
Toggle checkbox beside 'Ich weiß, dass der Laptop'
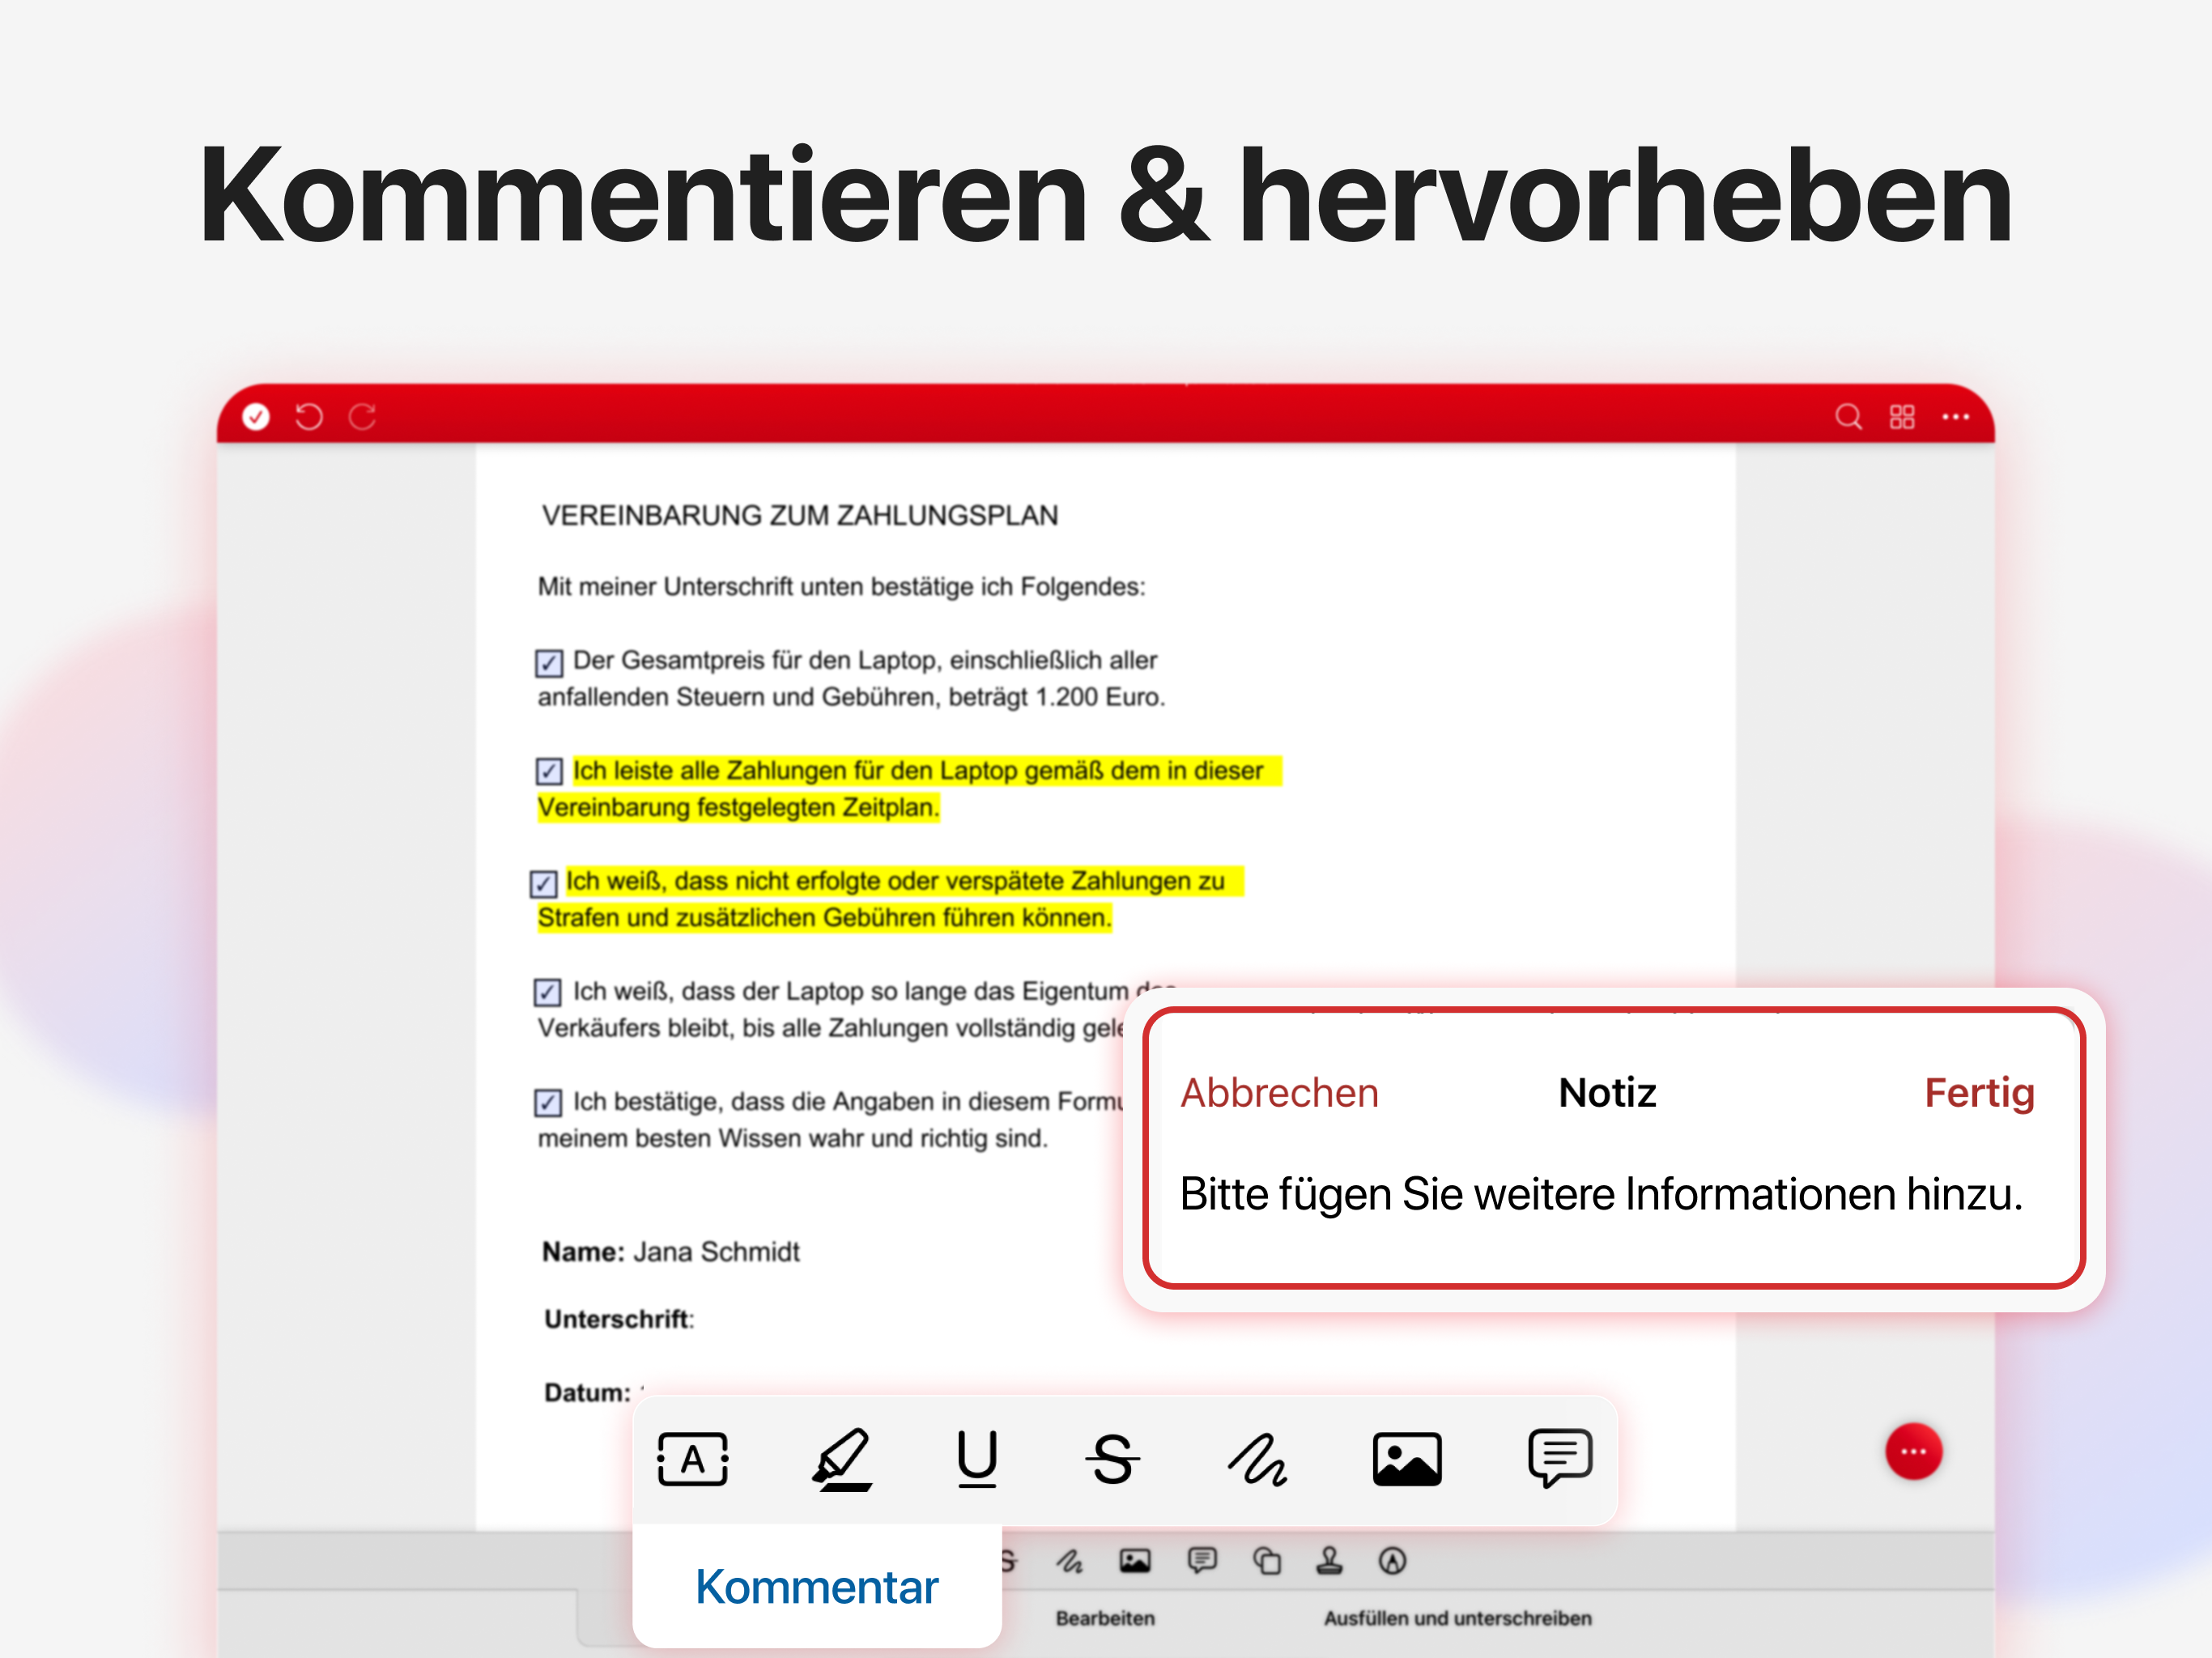pos(547,992)
